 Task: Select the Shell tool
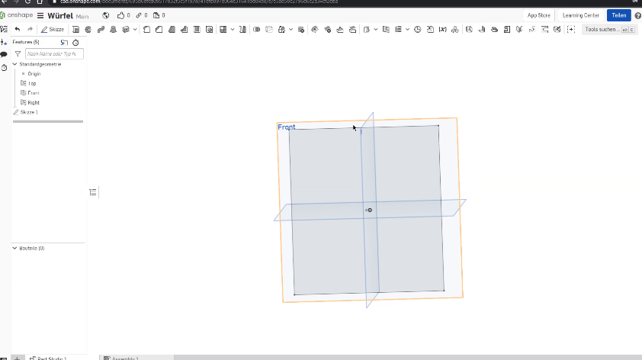tap(197, 29)
